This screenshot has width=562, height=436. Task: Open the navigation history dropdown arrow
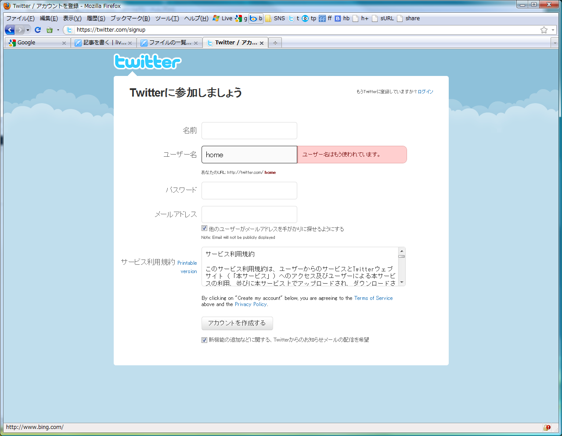(x=28, y=30)
